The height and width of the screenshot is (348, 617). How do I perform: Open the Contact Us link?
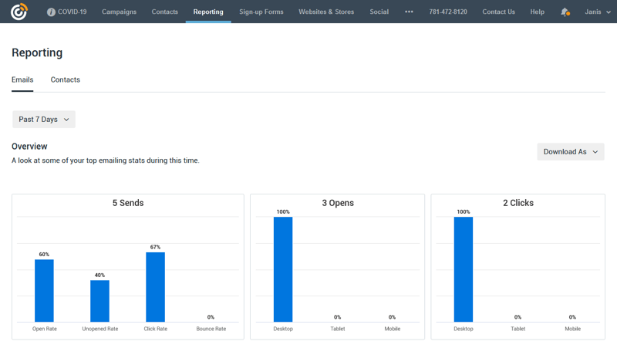tap(498, 12)
